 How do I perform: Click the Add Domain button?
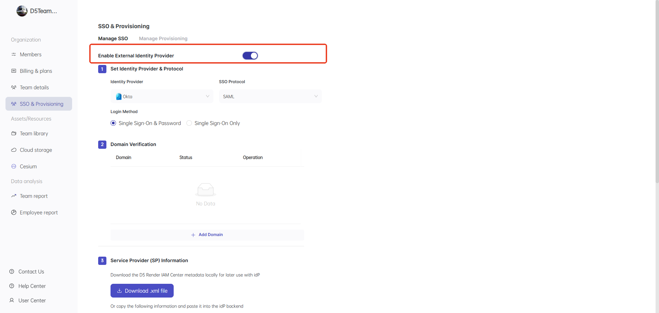click(x=207, y=235)
